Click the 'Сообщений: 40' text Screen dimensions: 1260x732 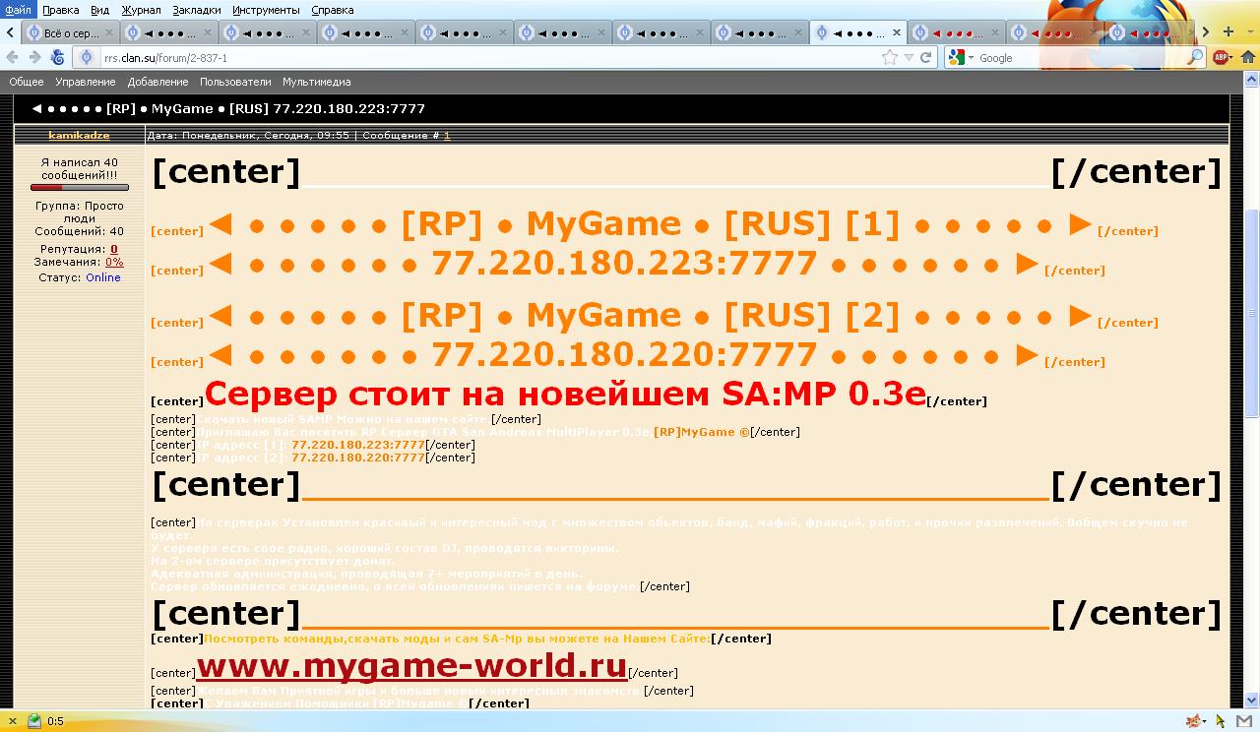click(x=80, y=232)
